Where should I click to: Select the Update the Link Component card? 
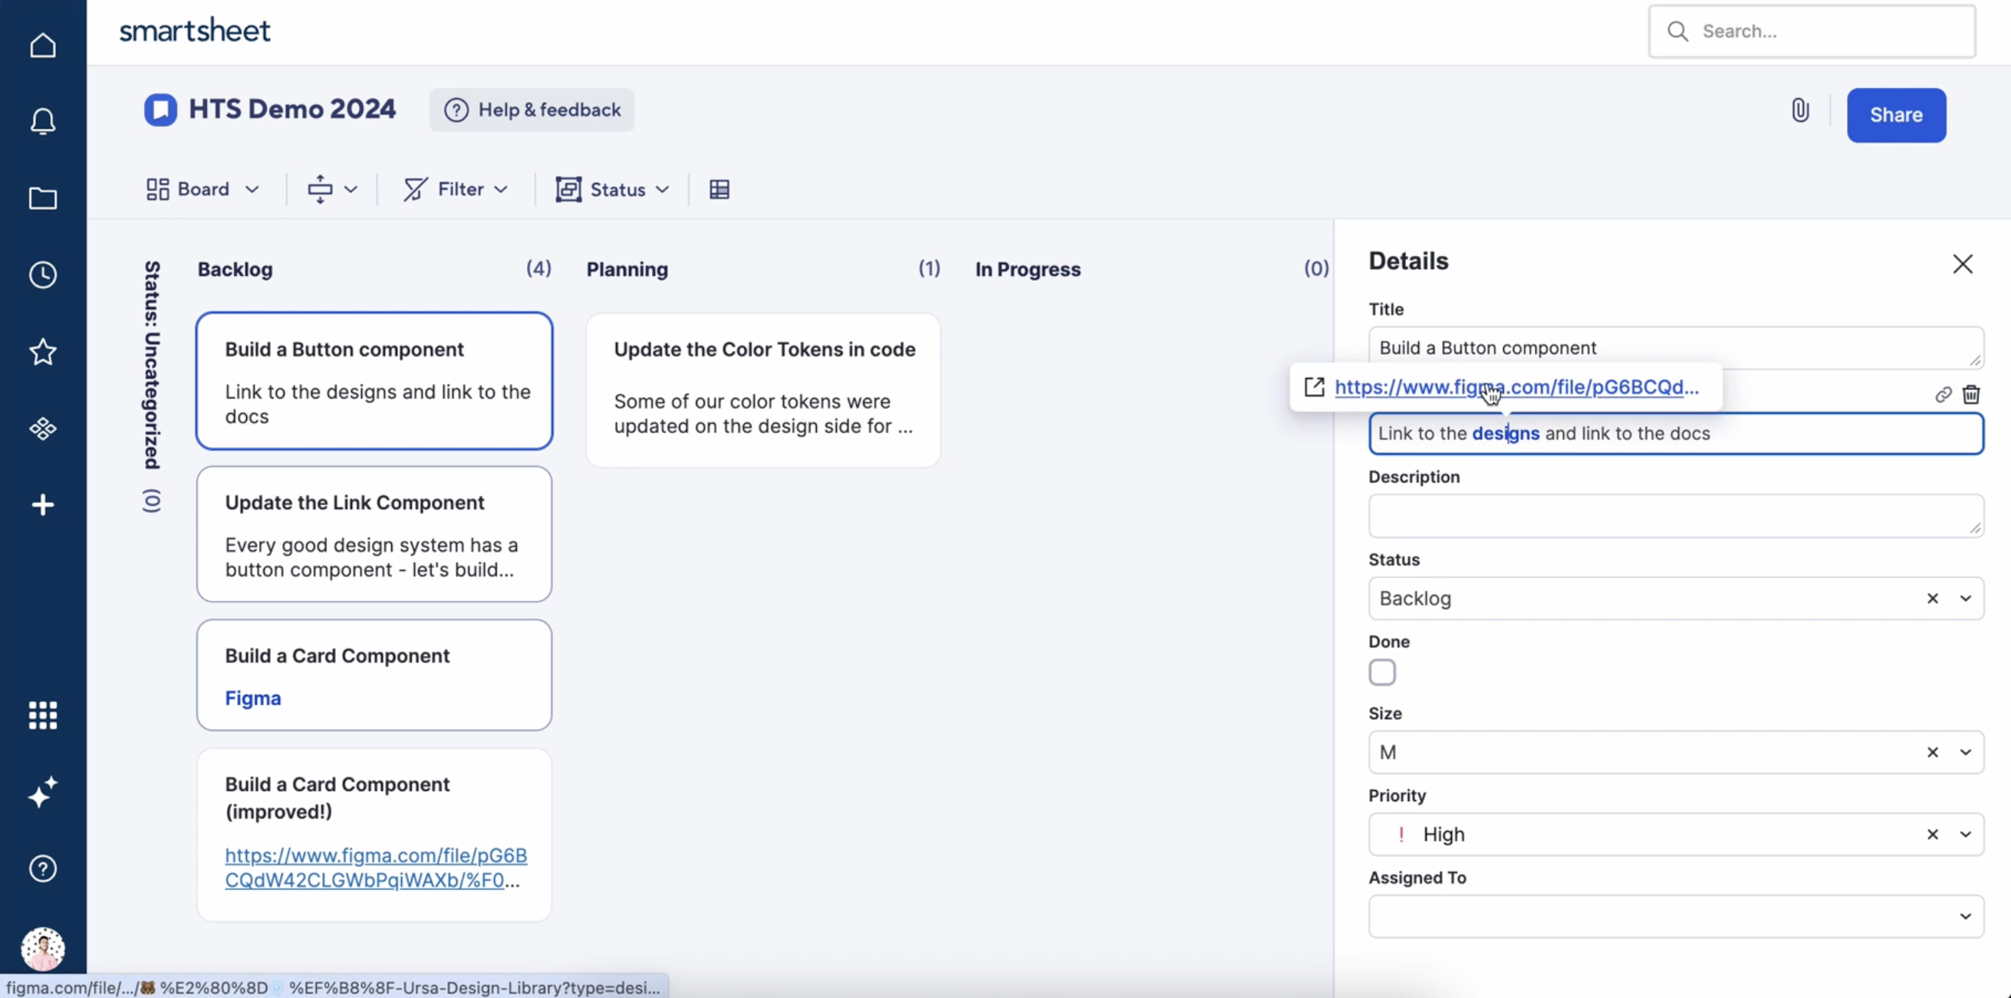(x=375, y=534)
